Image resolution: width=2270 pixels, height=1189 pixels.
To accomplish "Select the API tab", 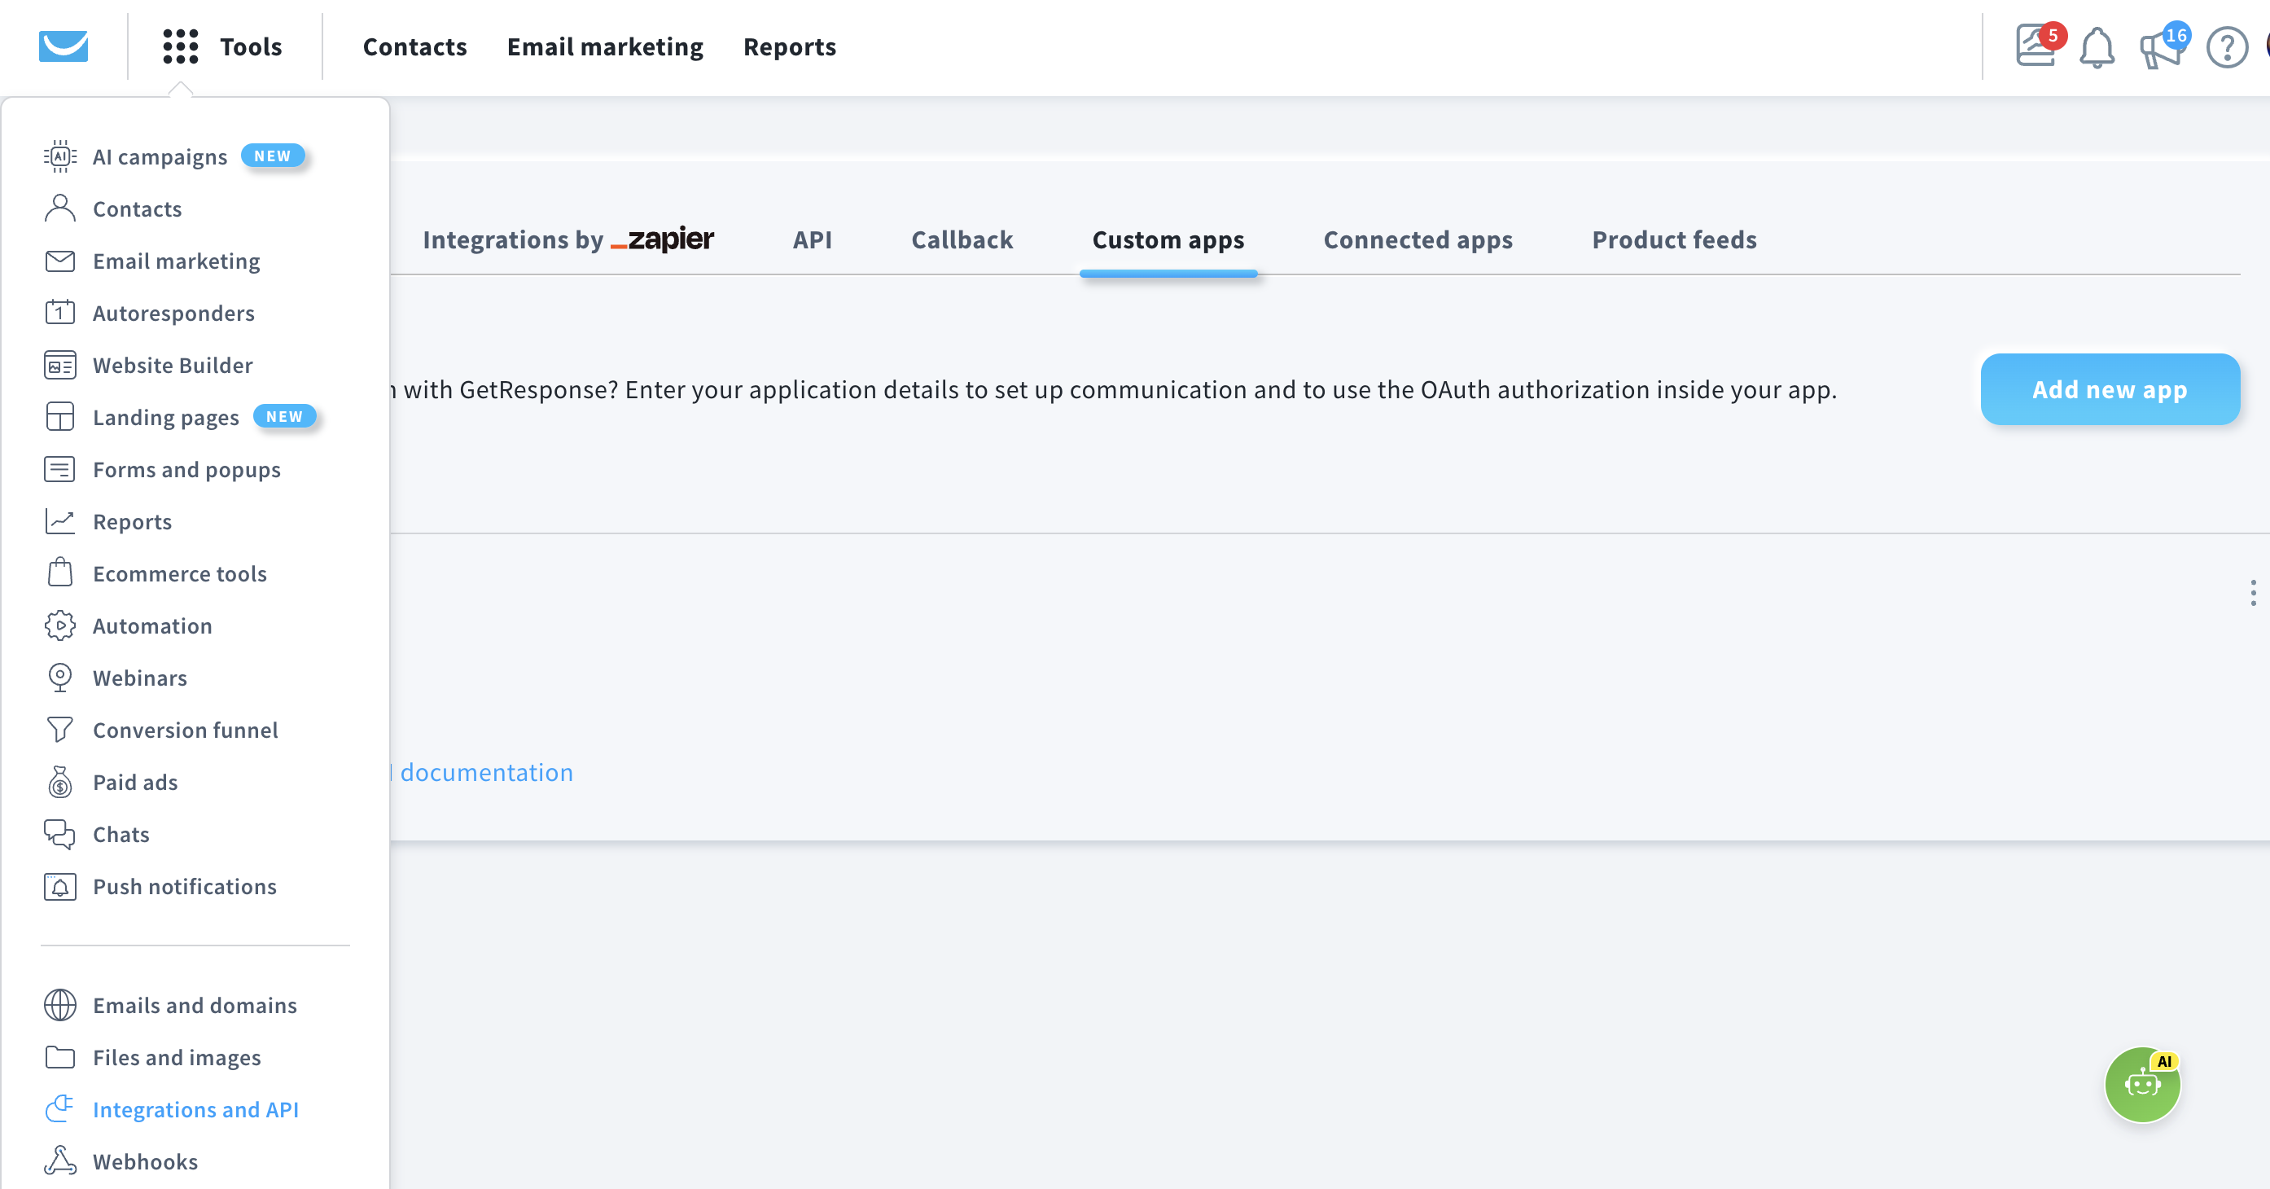I will point(813,239).
